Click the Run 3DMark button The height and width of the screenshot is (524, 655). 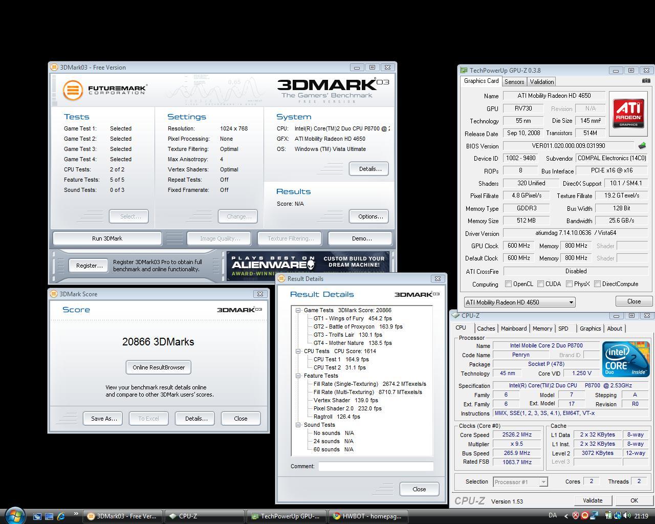pyautogui.click(x=107, y=238)
